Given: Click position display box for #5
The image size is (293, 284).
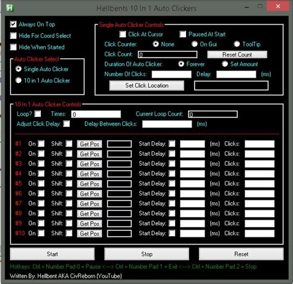Looking at the screenshot, I should point(119,184).
